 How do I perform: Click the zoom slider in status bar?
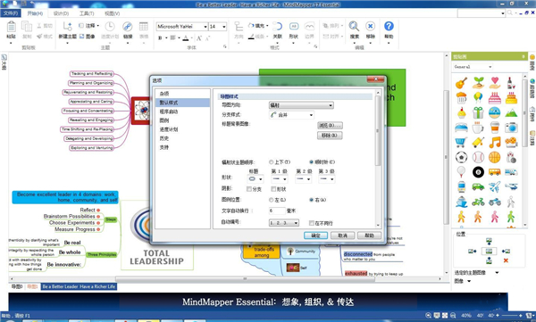point(511,316)
